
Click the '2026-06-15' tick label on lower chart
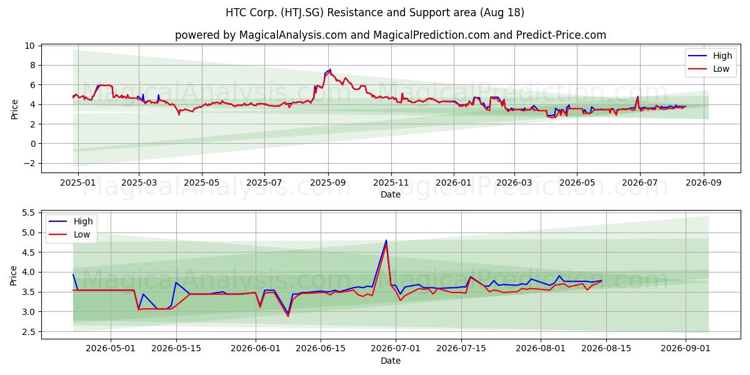[x=321, y=349]
